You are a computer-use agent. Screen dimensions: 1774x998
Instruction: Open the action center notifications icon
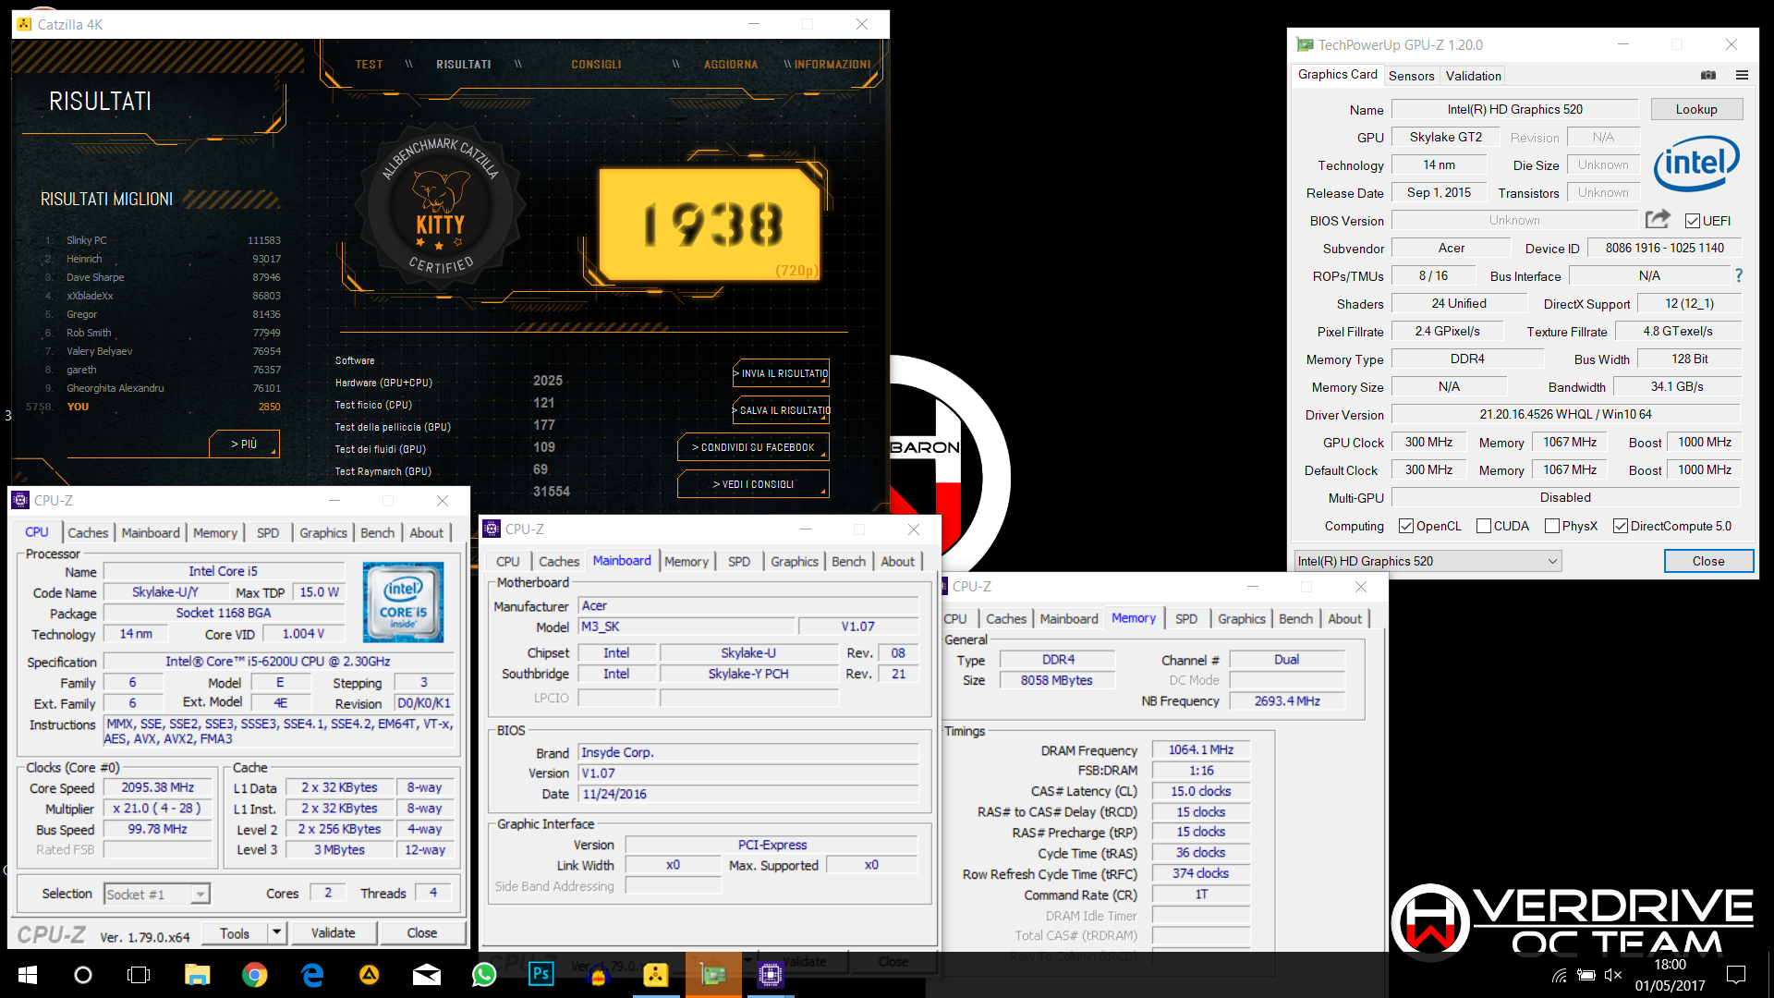1736,975
